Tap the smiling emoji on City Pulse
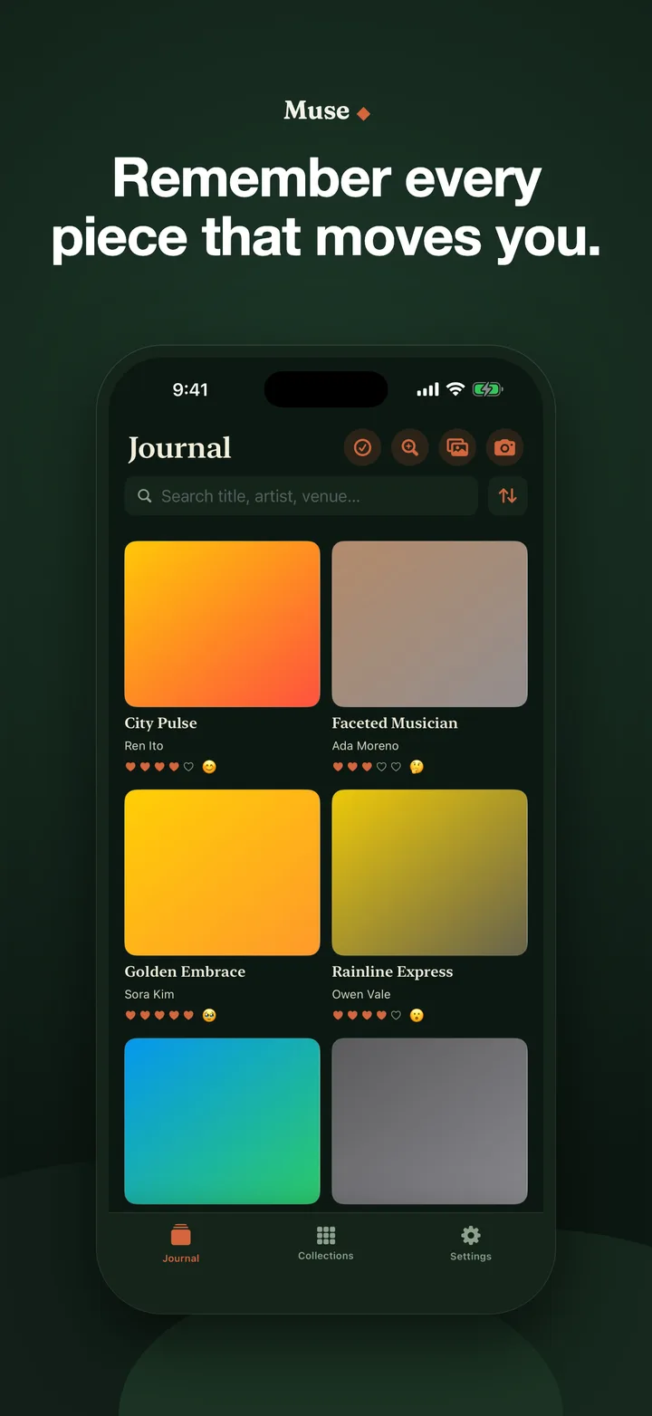This screenshot has width=652, height=1416. [x=209, y=767]
